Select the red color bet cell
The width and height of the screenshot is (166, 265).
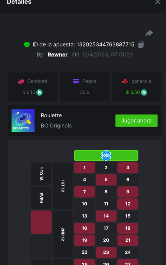(41, 222)
